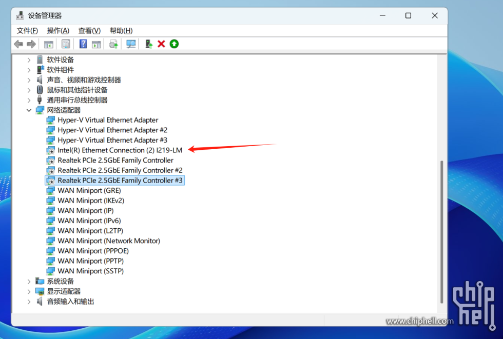
Task: Open the Properties sheet toolbar icon
Action: (x=66, y=44)
